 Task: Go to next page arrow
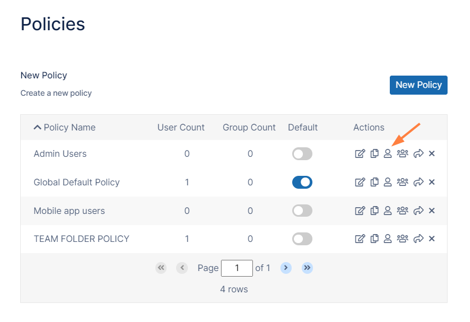286,268
